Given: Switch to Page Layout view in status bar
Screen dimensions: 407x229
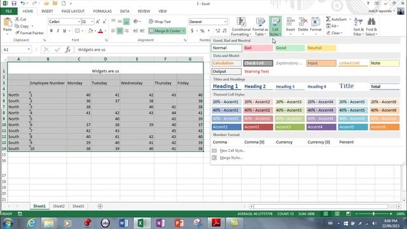Looking at the screenshot, I should point(337,214).
